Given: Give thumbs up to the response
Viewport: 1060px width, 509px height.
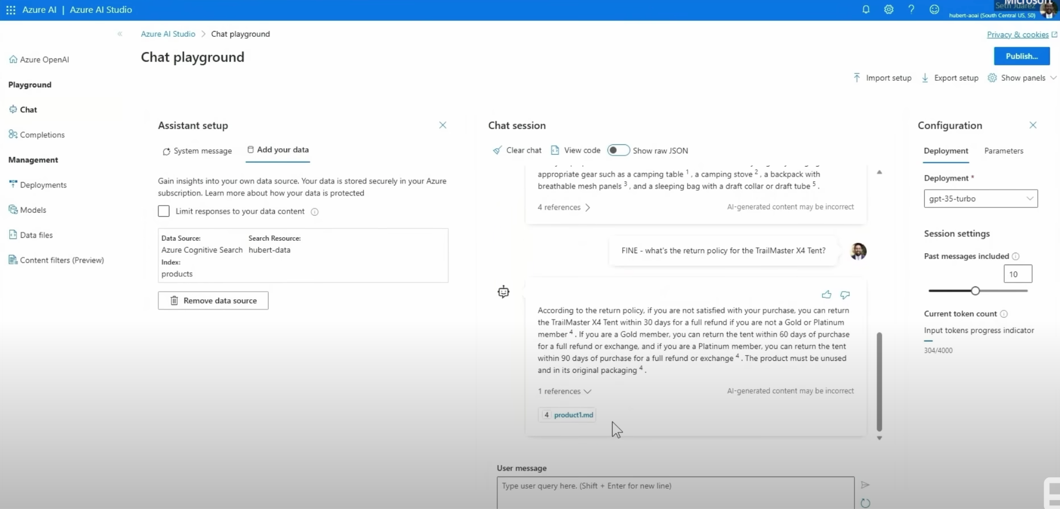Looking at the screenshot, I should (x=826, y=295).
